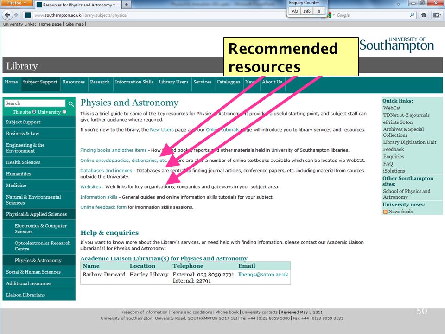Open the Services navigation item
The height and width of the screenshot is (334, 445).
(203, 82)
